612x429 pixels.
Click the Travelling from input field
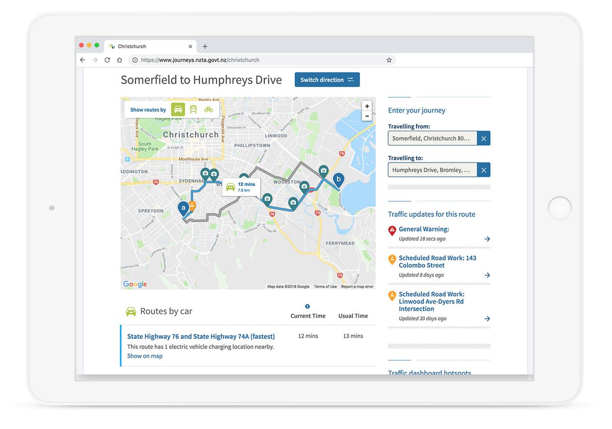432,138
